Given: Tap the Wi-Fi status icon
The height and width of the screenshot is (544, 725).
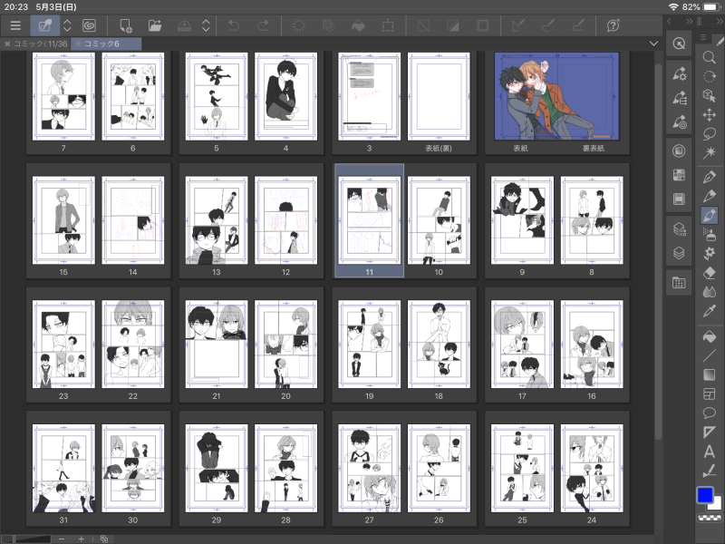Looking at the screenshot, I should pyautogui.click(x=673, y=7).
